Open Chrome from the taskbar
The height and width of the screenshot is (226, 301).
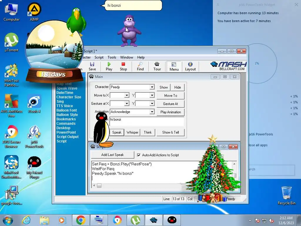point(81,220)
